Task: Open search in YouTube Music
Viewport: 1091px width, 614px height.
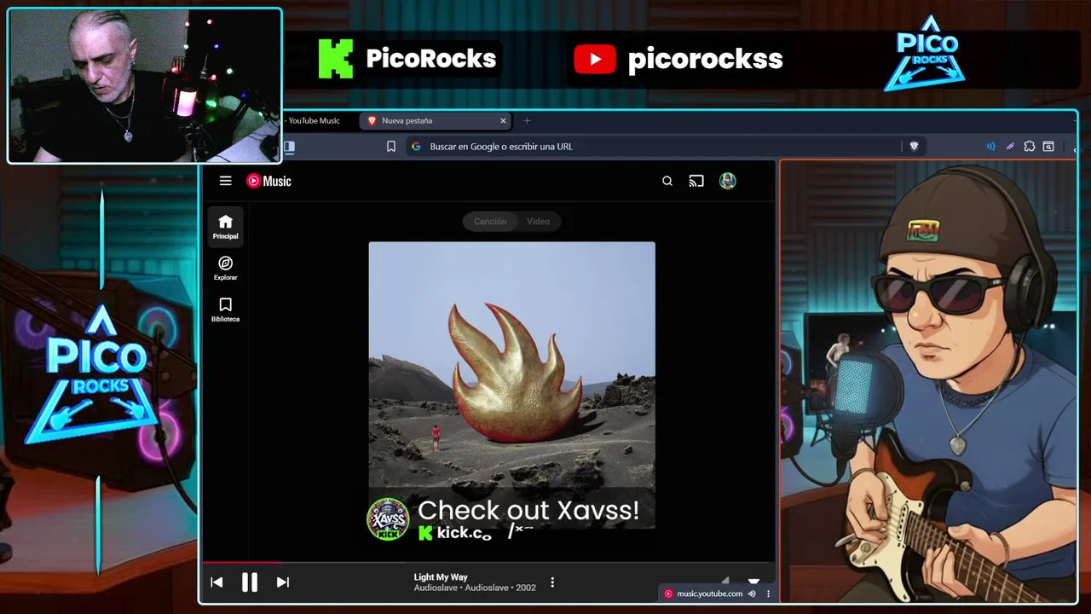Action: tap(667, 181)
